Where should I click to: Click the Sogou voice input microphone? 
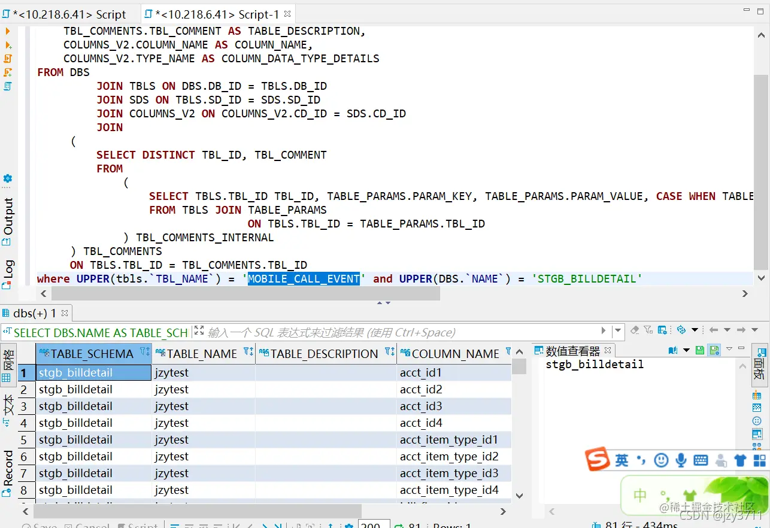coord(681,460)
